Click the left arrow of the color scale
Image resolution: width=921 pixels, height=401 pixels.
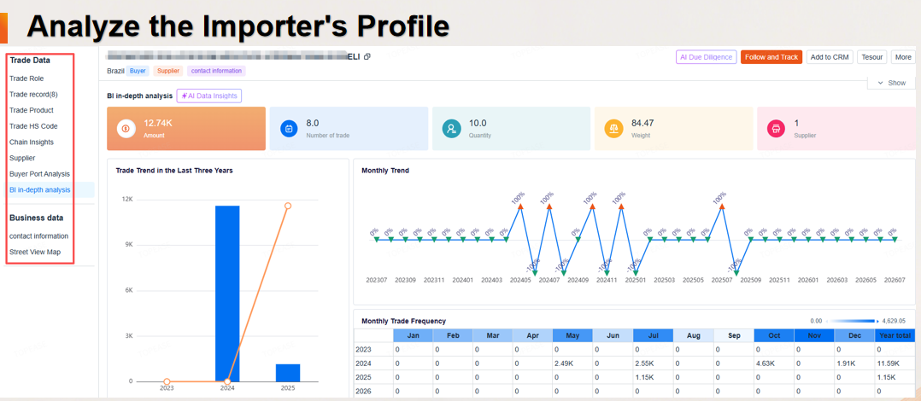(x=826, y=322)
